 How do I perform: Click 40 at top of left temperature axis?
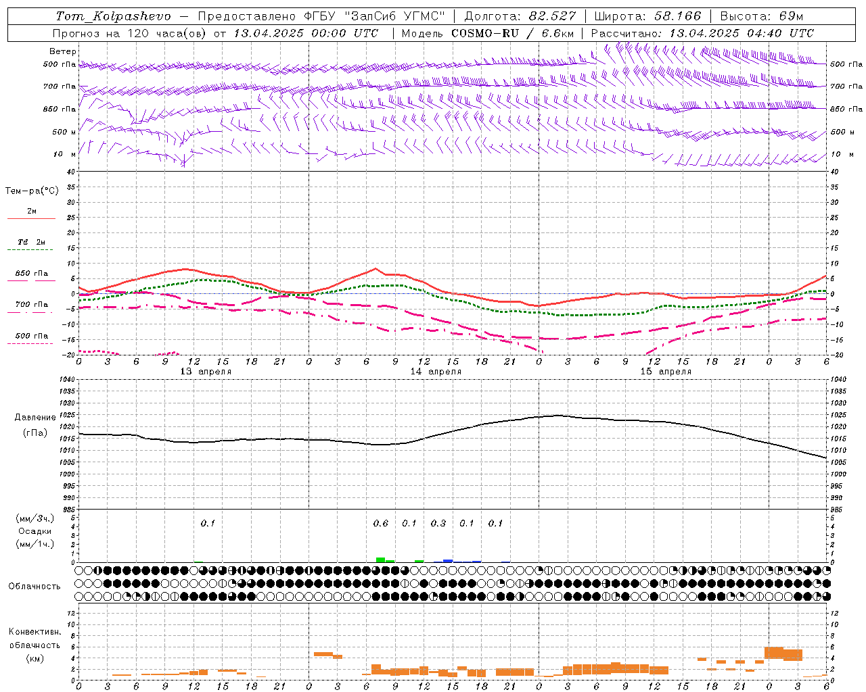(x=72, y=172)
